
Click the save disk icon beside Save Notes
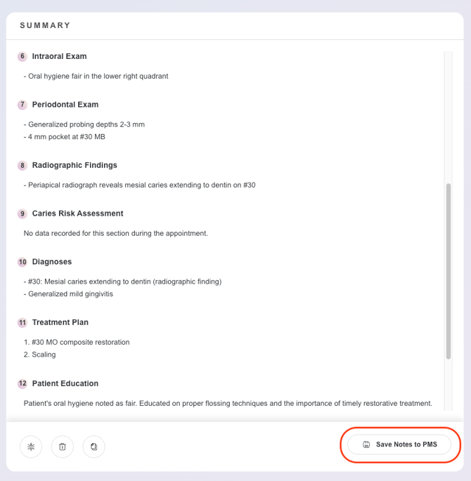pyautogui.click(x=366, y=444)
